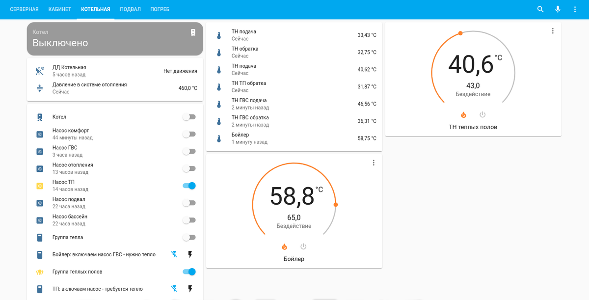Turn off Бойлер: включаем насос ГВС automation
589x300 pixels.
pyautogui.click(x=174, y=254)
